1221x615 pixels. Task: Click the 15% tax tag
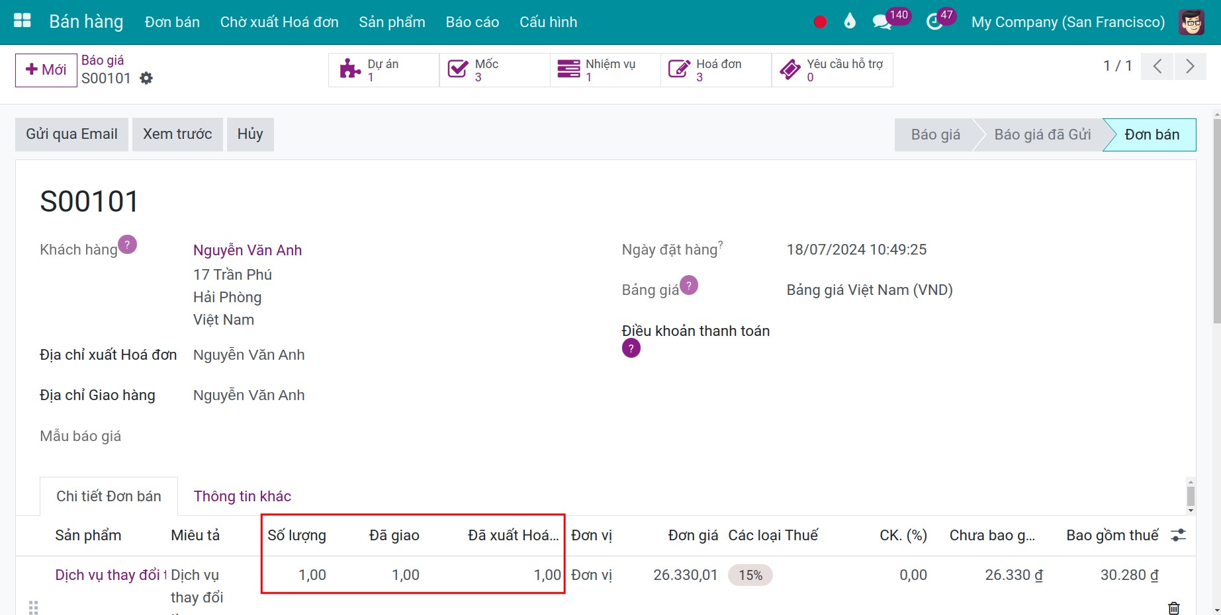point(750,575)
